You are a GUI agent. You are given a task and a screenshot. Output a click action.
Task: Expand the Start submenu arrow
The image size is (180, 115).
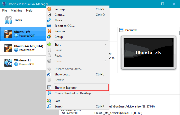click(x=105, y=45)
